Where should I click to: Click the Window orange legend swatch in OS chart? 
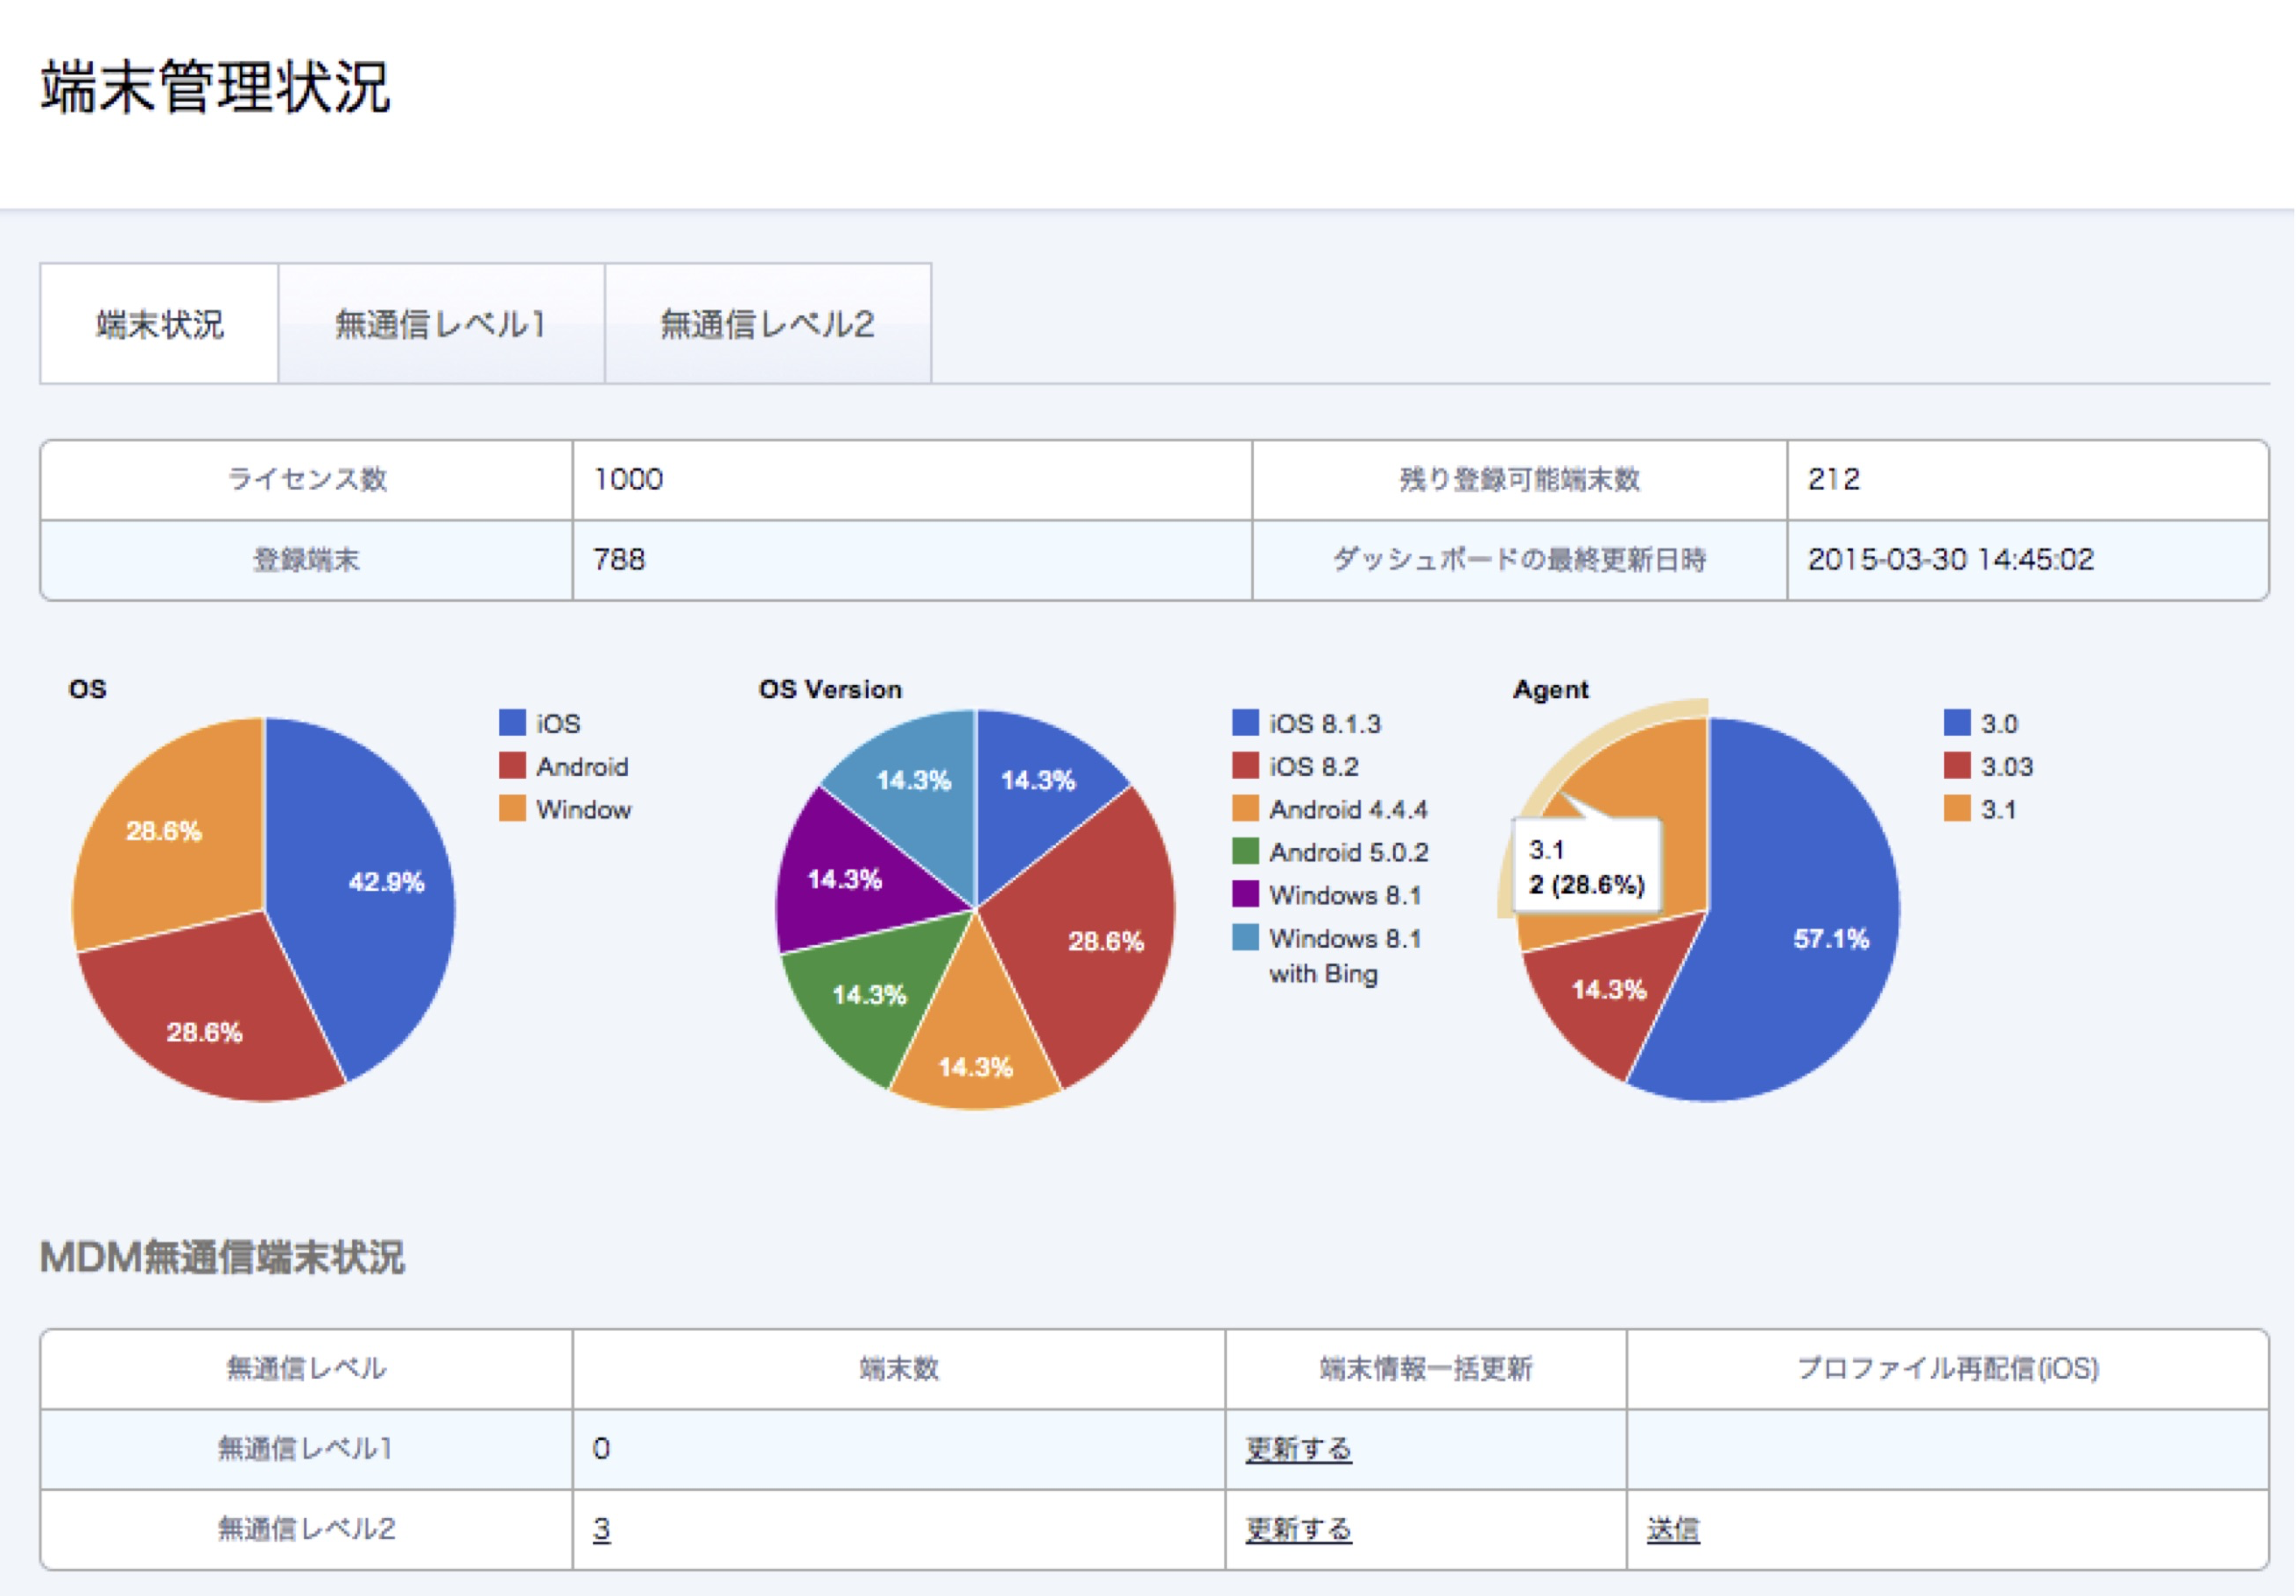click(513, 808)
